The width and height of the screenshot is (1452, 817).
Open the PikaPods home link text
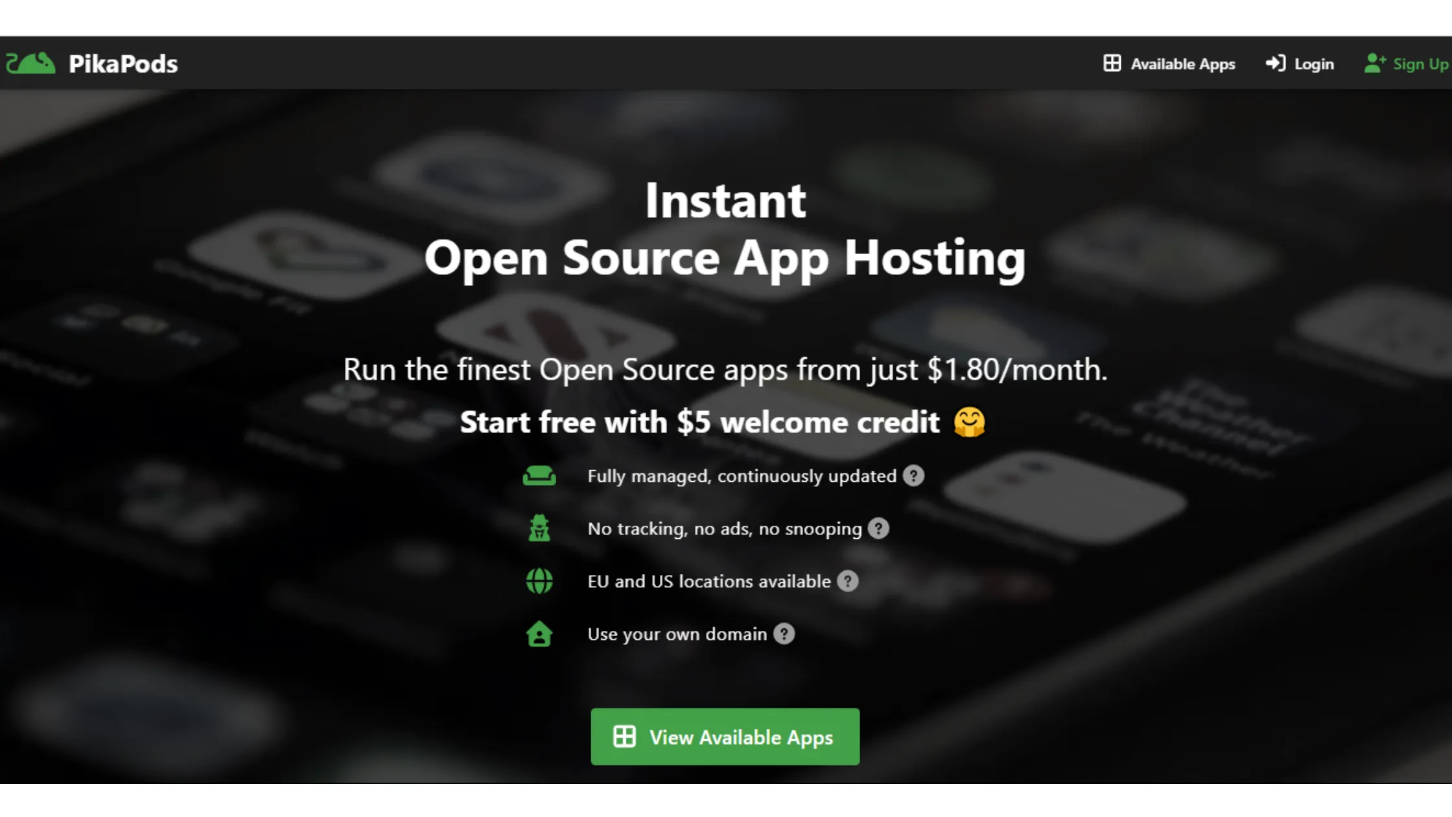click(x=123, y=64)
